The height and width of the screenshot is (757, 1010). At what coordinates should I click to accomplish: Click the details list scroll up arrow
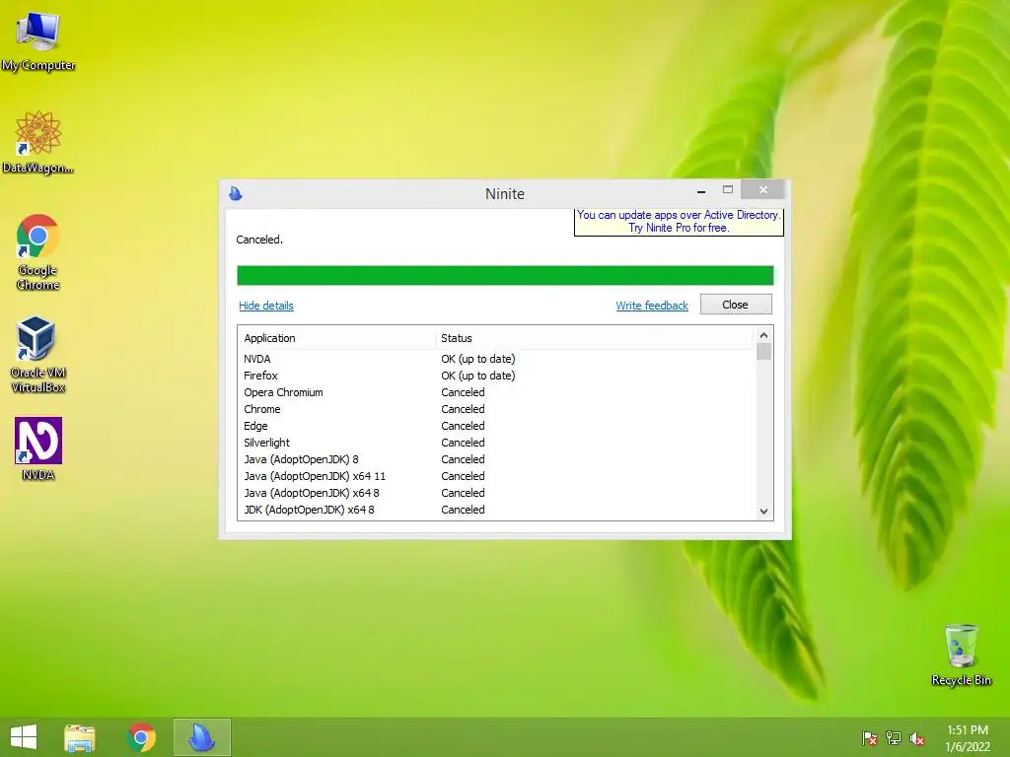(x=763, y=335)
